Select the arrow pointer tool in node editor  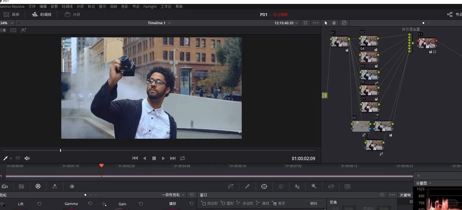(x=326, y=23)
